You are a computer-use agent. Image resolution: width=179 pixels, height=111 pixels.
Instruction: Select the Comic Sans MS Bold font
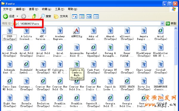10,84
